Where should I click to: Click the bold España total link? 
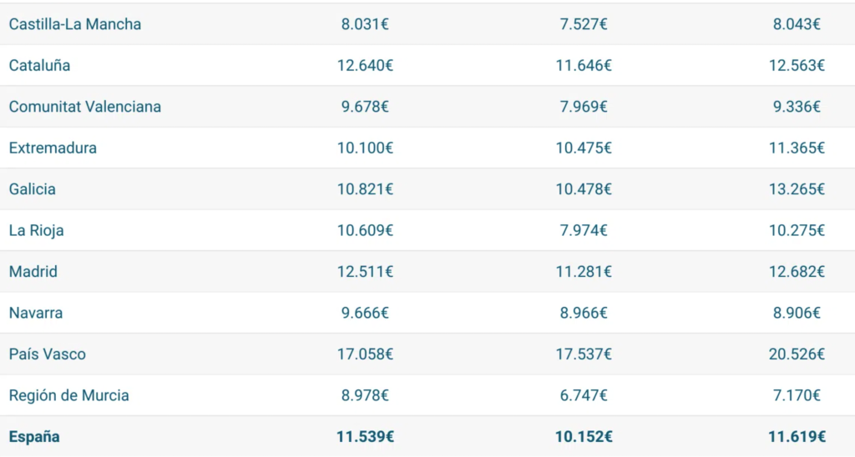[x=34, y=436]
